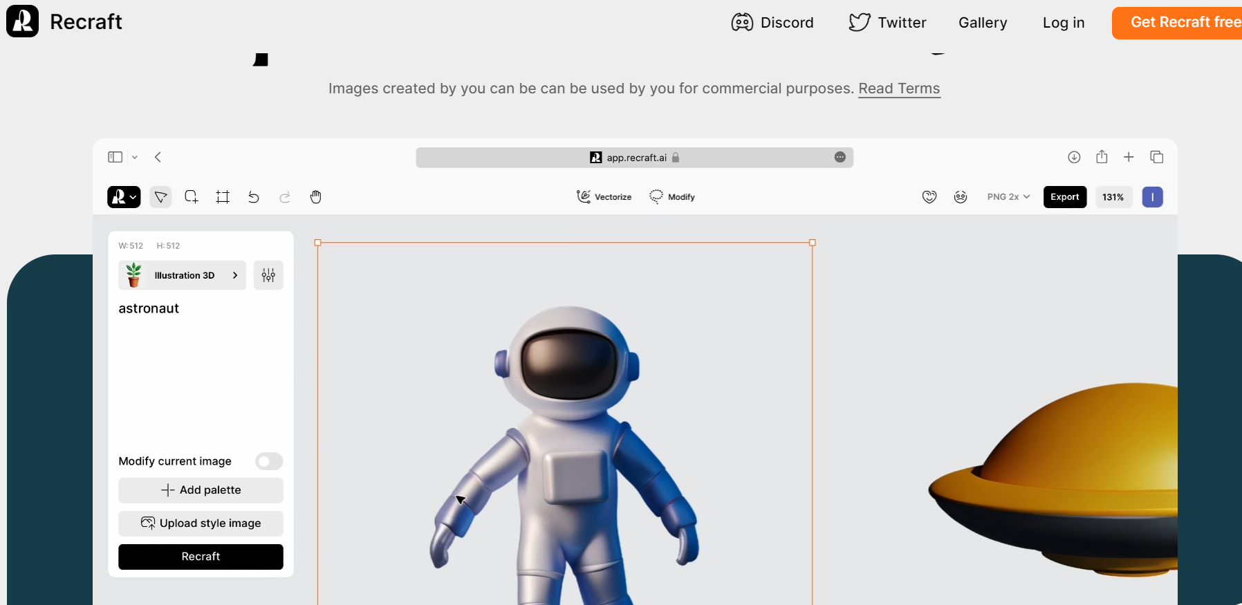
Task: Click the W: 512 width value
Action: 131,245
